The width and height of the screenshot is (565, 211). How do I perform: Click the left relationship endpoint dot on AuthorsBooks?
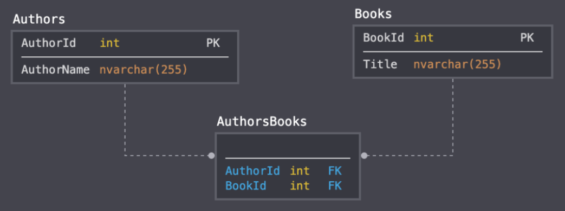pyautogui.click(x=211, y=156)
